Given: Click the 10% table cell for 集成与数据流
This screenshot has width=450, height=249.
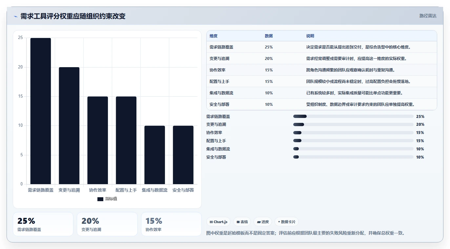Looking at the screenshot, I should [x=269, y=93].
